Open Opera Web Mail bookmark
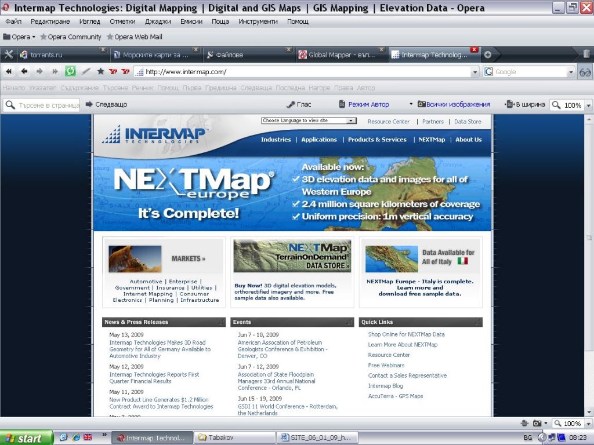 coord(135,37)
